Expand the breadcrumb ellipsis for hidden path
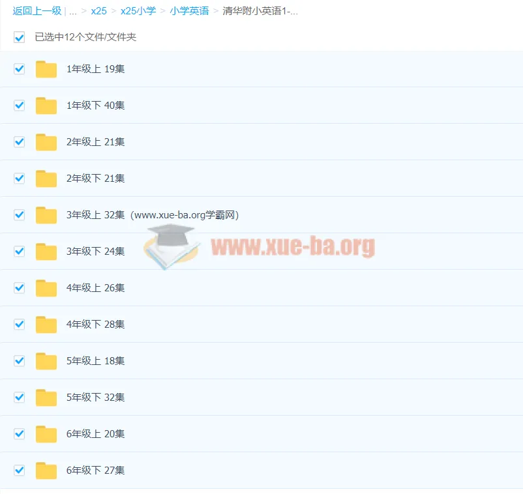Viewport: 523px width, 494px height. 72,11
